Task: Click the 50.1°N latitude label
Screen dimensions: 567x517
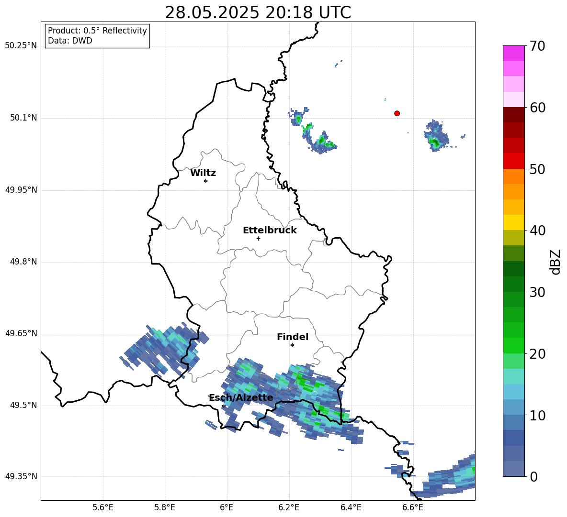Action: [23, 118]
